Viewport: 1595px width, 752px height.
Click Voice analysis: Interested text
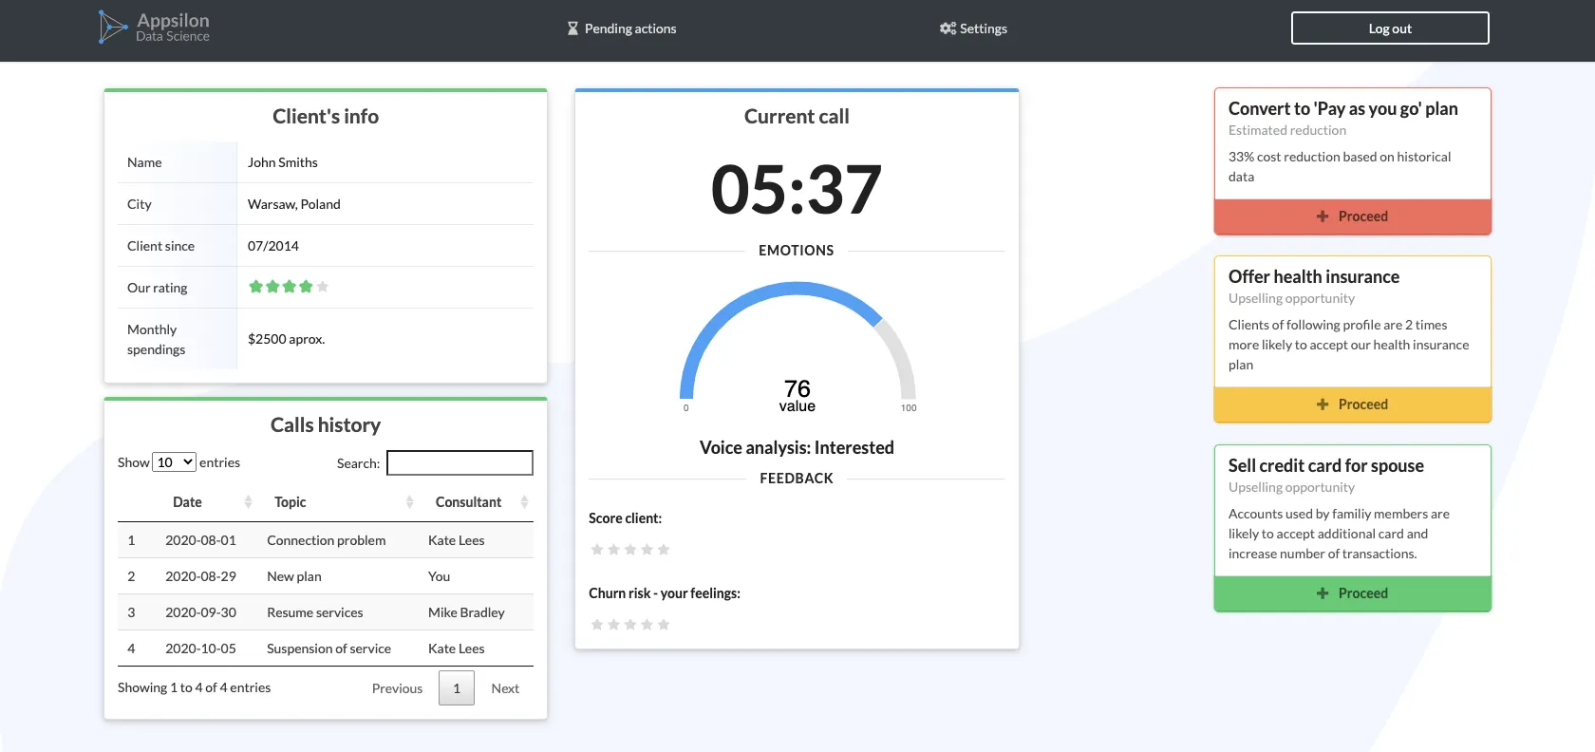point(797,447)
